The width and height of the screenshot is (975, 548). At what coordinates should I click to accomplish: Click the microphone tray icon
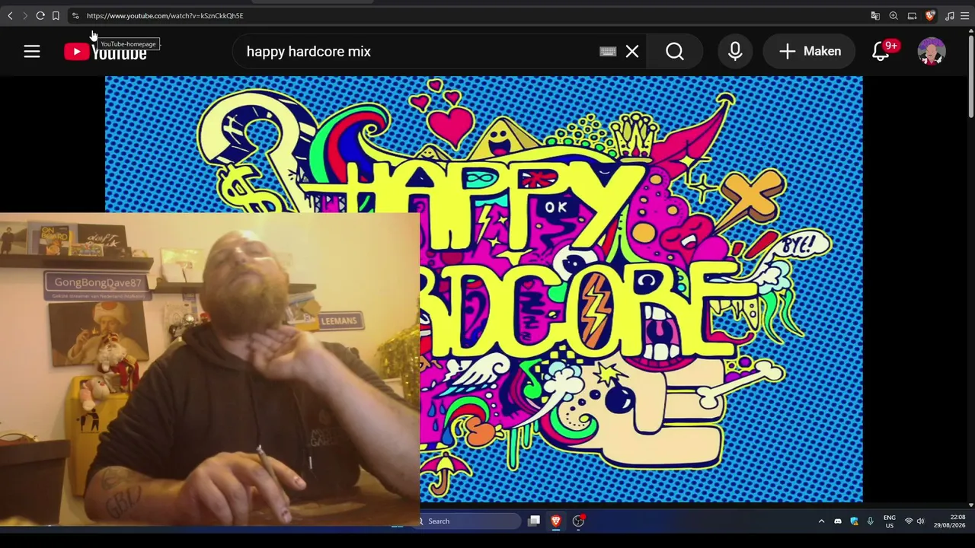tap(870, 521)
